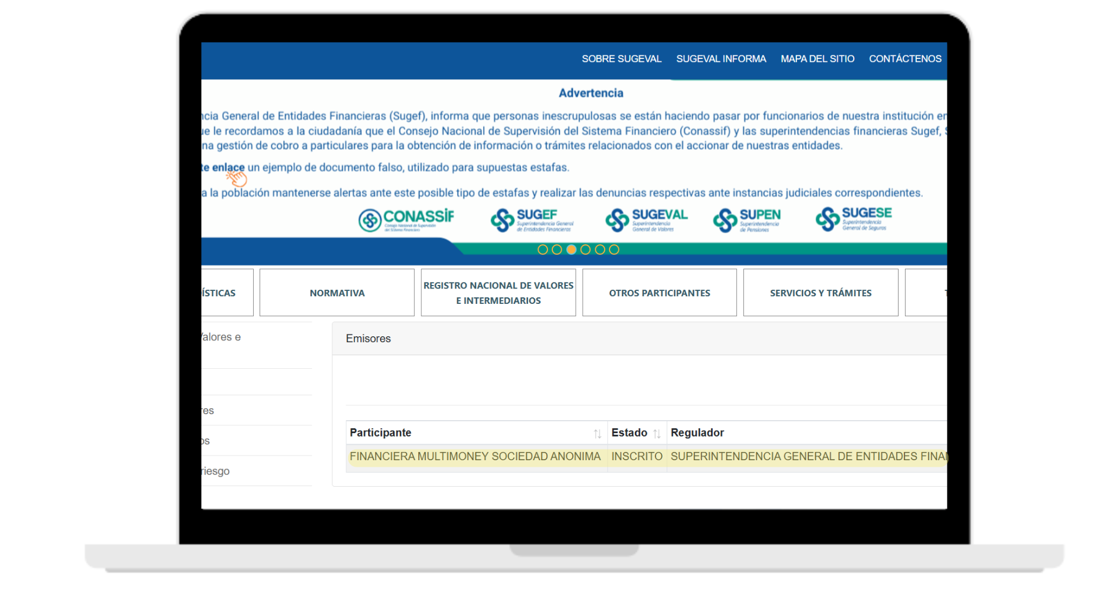
Task: Select the fifth carousel dot
Action: 599,250
